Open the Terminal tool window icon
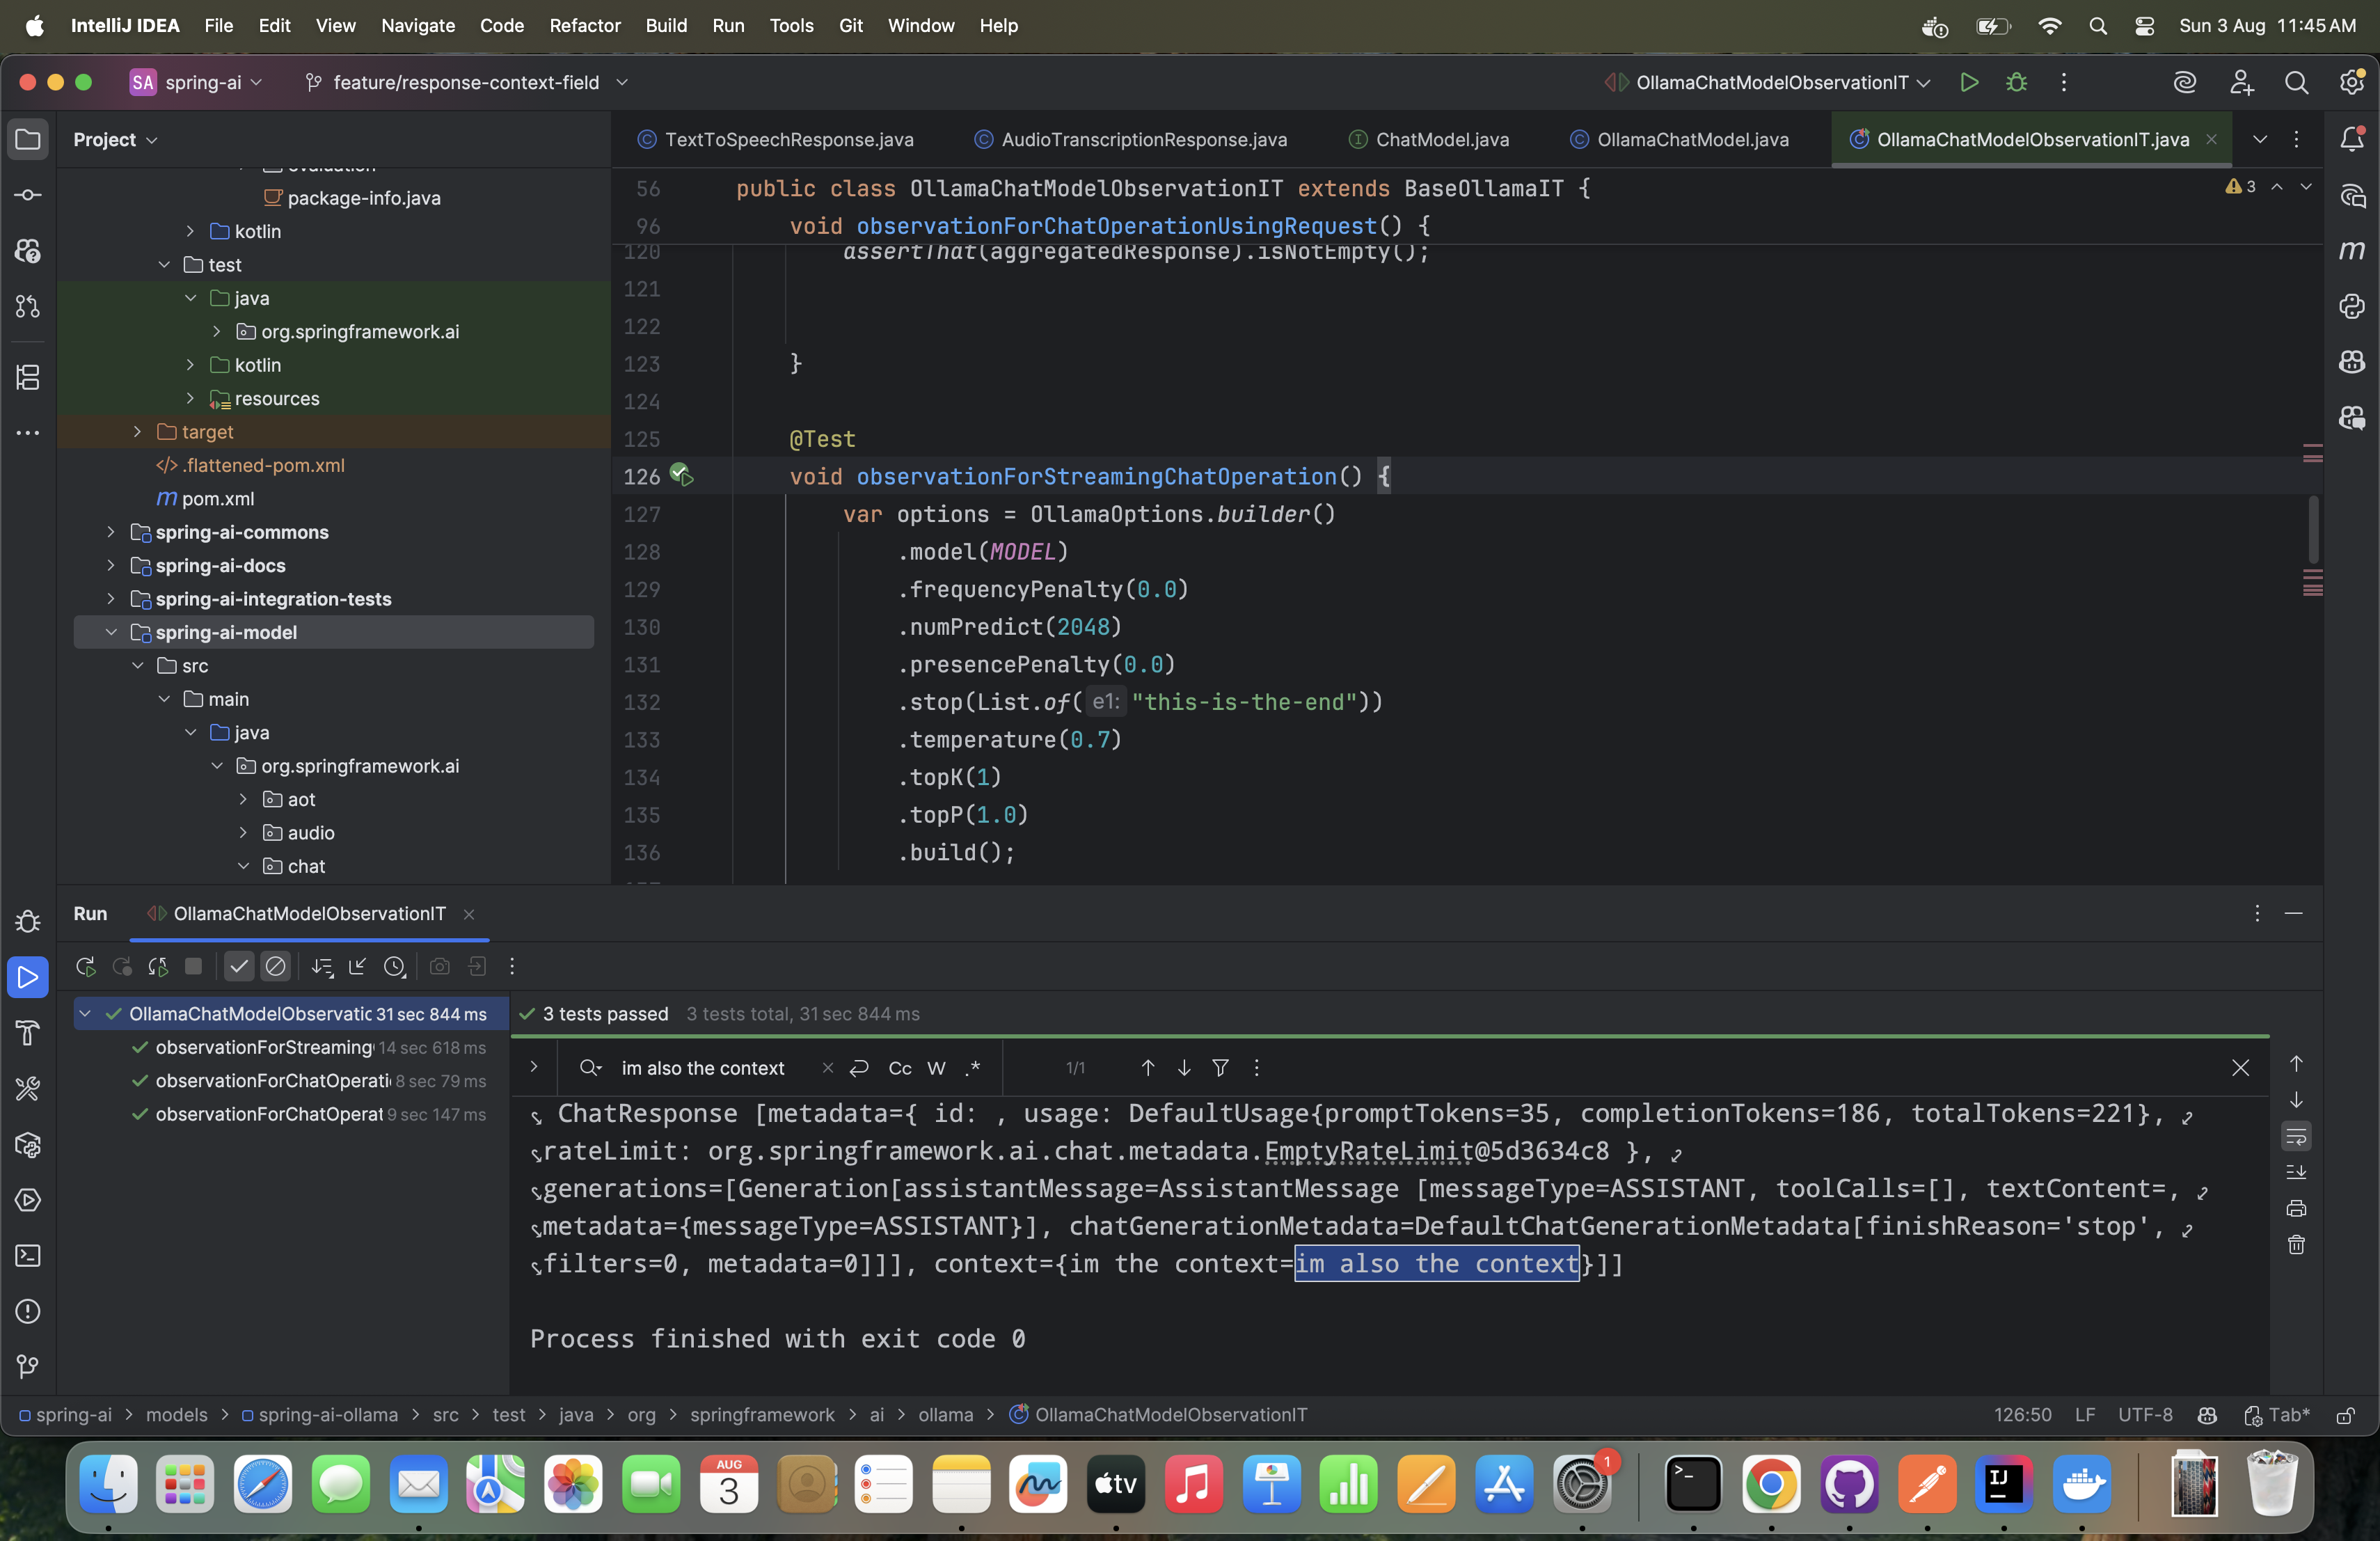The width and height of the screenshot is (2380, 1541). (x=28, y=1255)
